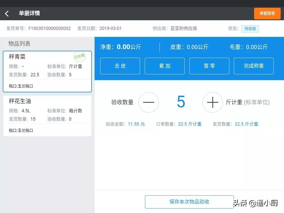
Task: Click the back arrow to leave 单据详情
Action: pyautogui.click(x=7, y=13)
